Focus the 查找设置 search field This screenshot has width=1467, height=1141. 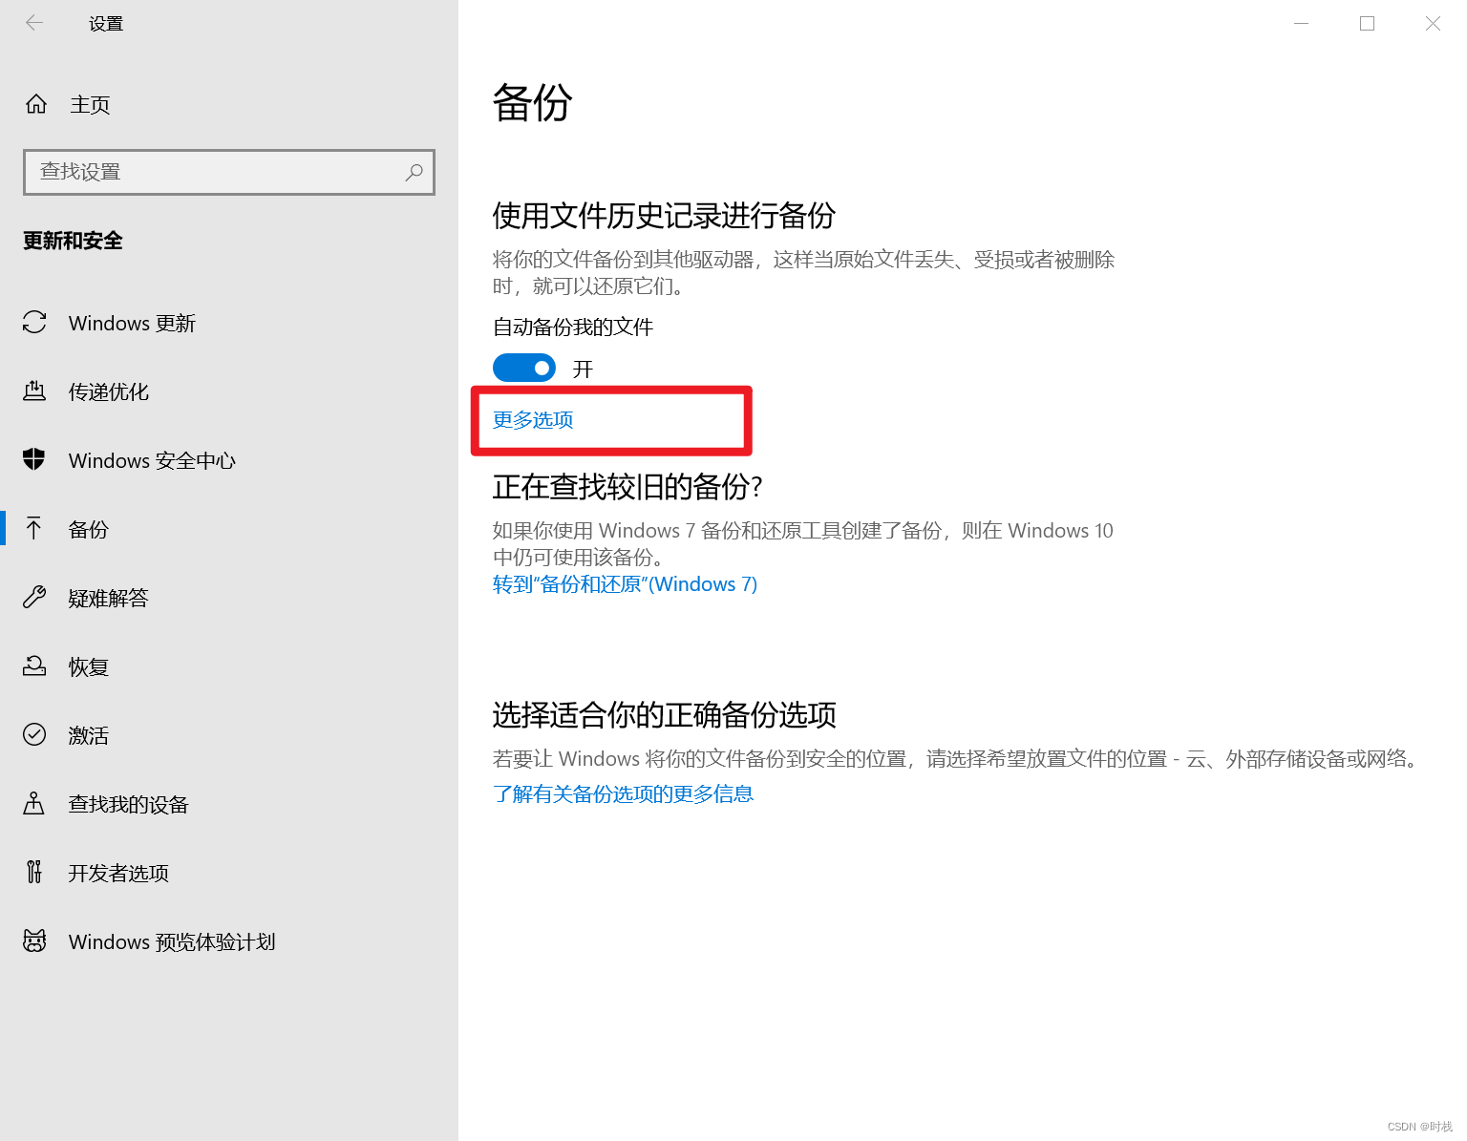(229, 172)
